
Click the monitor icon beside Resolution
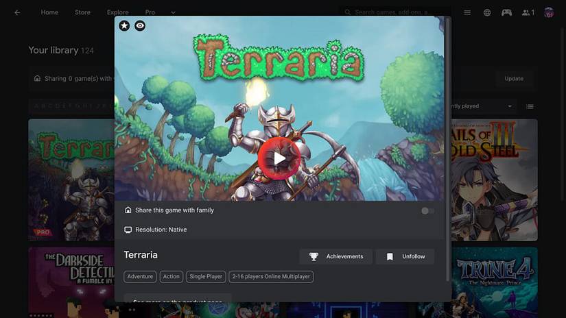pyautogui.click(x=128, y=230)
